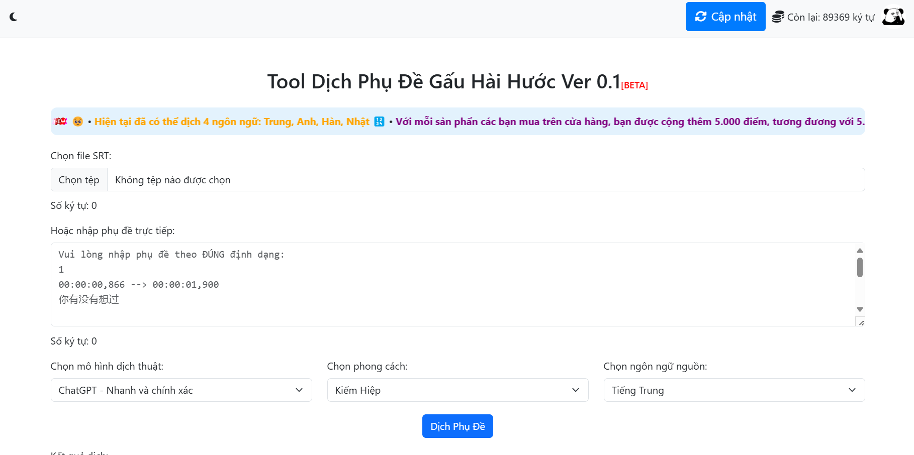Click the subtitle text input area
This screenshot has height=455, width=914.
(452, 284)
